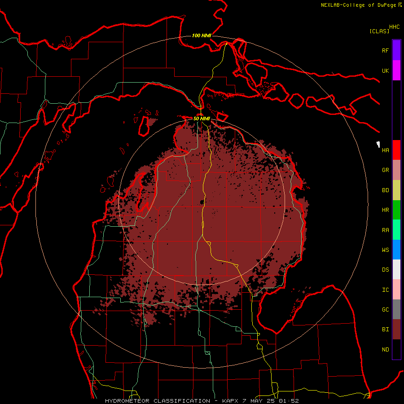
Task: Click the GC gray legend color swatch
Action: (396, 309)
